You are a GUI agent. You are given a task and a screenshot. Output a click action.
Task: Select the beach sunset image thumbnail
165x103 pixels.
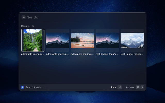click(x=82, y=40)
